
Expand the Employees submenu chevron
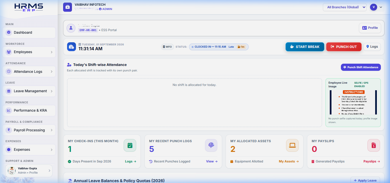tap(52, 52)
